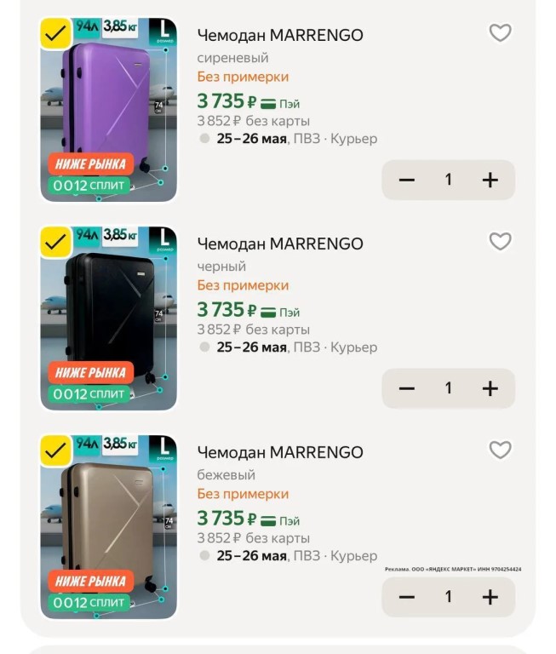Image resolution: width=556 pixels, height=654 pixels.
Task: Deselect the beige suitcase checkbox
Action: (56, 451)
